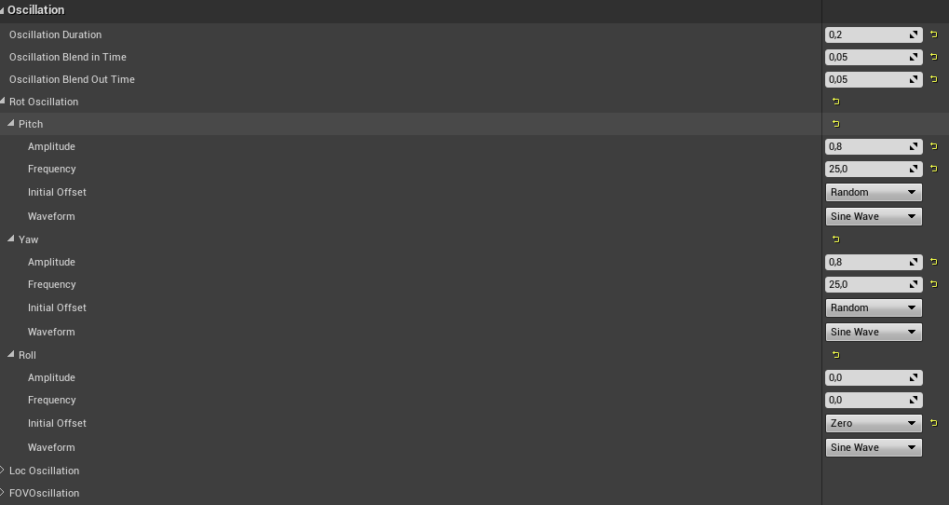
Task: Collapse the Oscillation category header
Action: 3,10
